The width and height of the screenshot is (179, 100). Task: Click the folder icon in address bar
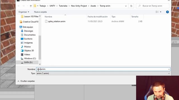pyautogui.click(x=35, y=6)
